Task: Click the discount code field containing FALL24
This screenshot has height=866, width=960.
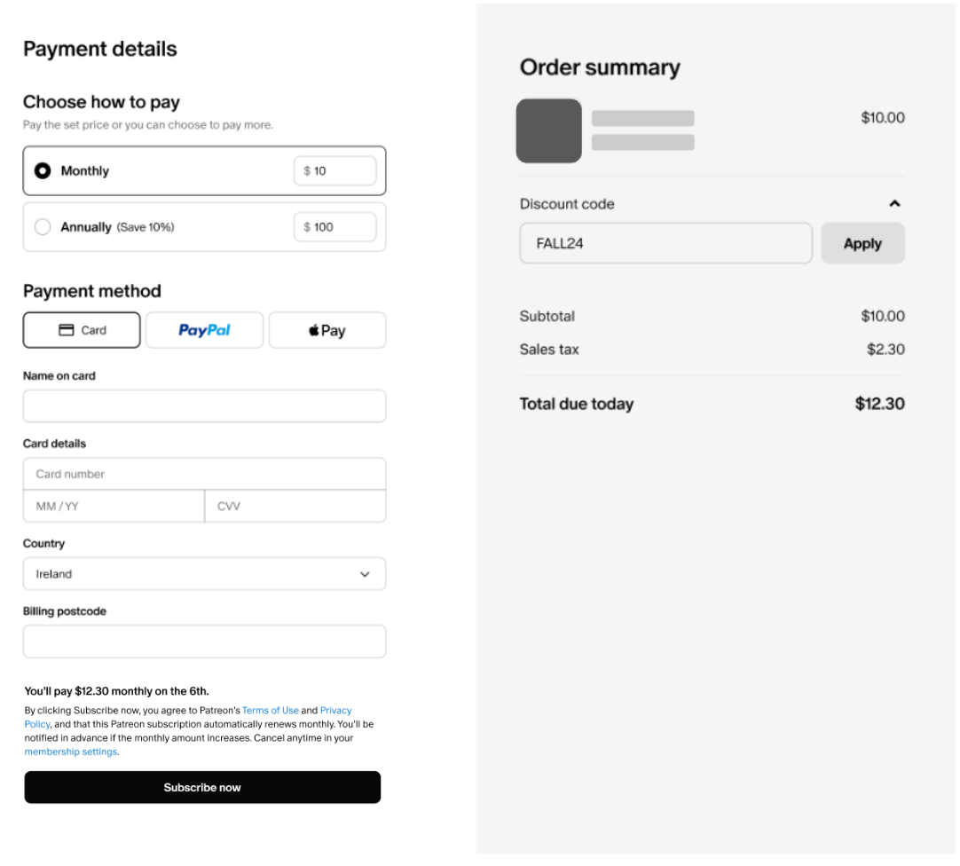Action: 666,244
